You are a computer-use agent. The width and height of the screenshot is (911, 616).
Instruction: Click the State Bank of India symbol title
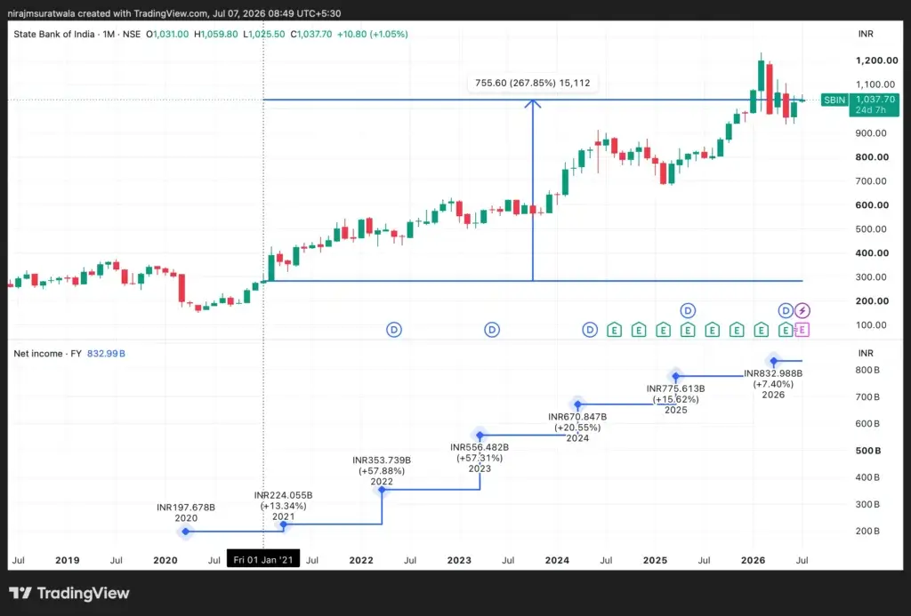point(54,35)
